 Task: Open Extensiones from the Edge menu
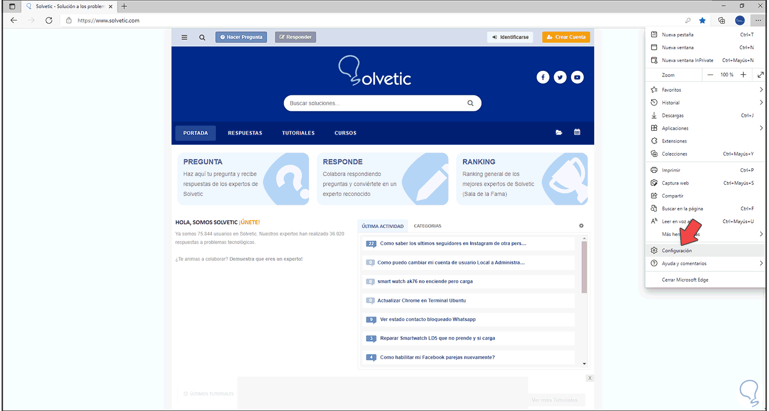[705, 141]
